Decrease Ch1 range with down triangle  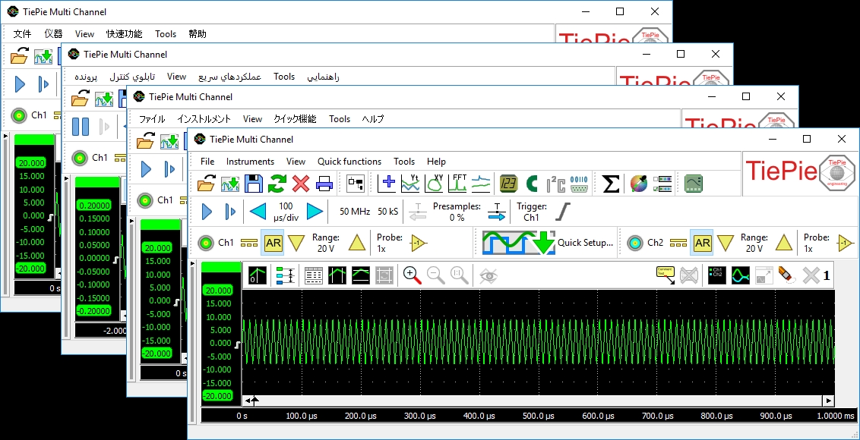296,243
